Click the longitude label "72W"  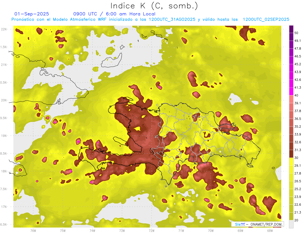pyautogui.click(x=151, y=230)
